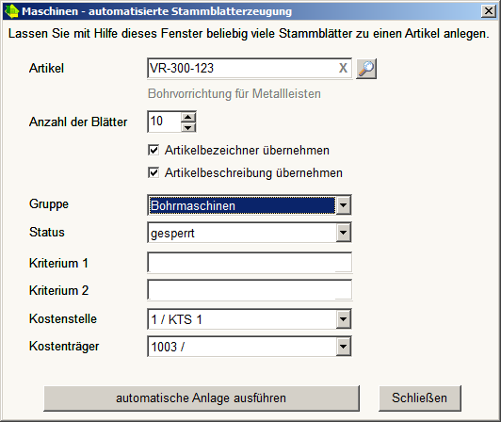Close the dialog window with X
The width and height of the screenshot is (501, 422).
click(489, 11)
